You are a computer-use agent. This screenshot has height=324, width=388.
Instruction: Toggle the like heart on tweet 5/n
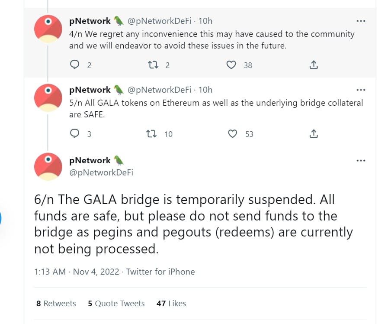232,133
